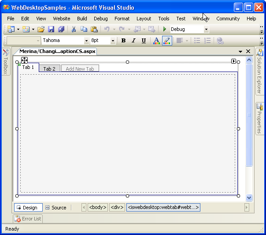
Task: Click the Insert Hyperlink icon
Action: (x=220, y=41)
